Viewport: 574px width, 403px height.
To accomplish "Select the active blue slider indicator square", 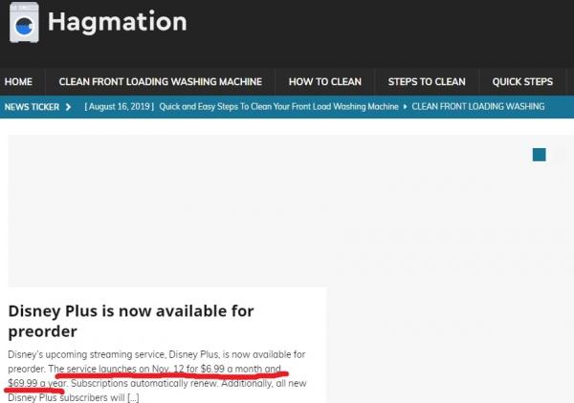I will coord(540,155).
